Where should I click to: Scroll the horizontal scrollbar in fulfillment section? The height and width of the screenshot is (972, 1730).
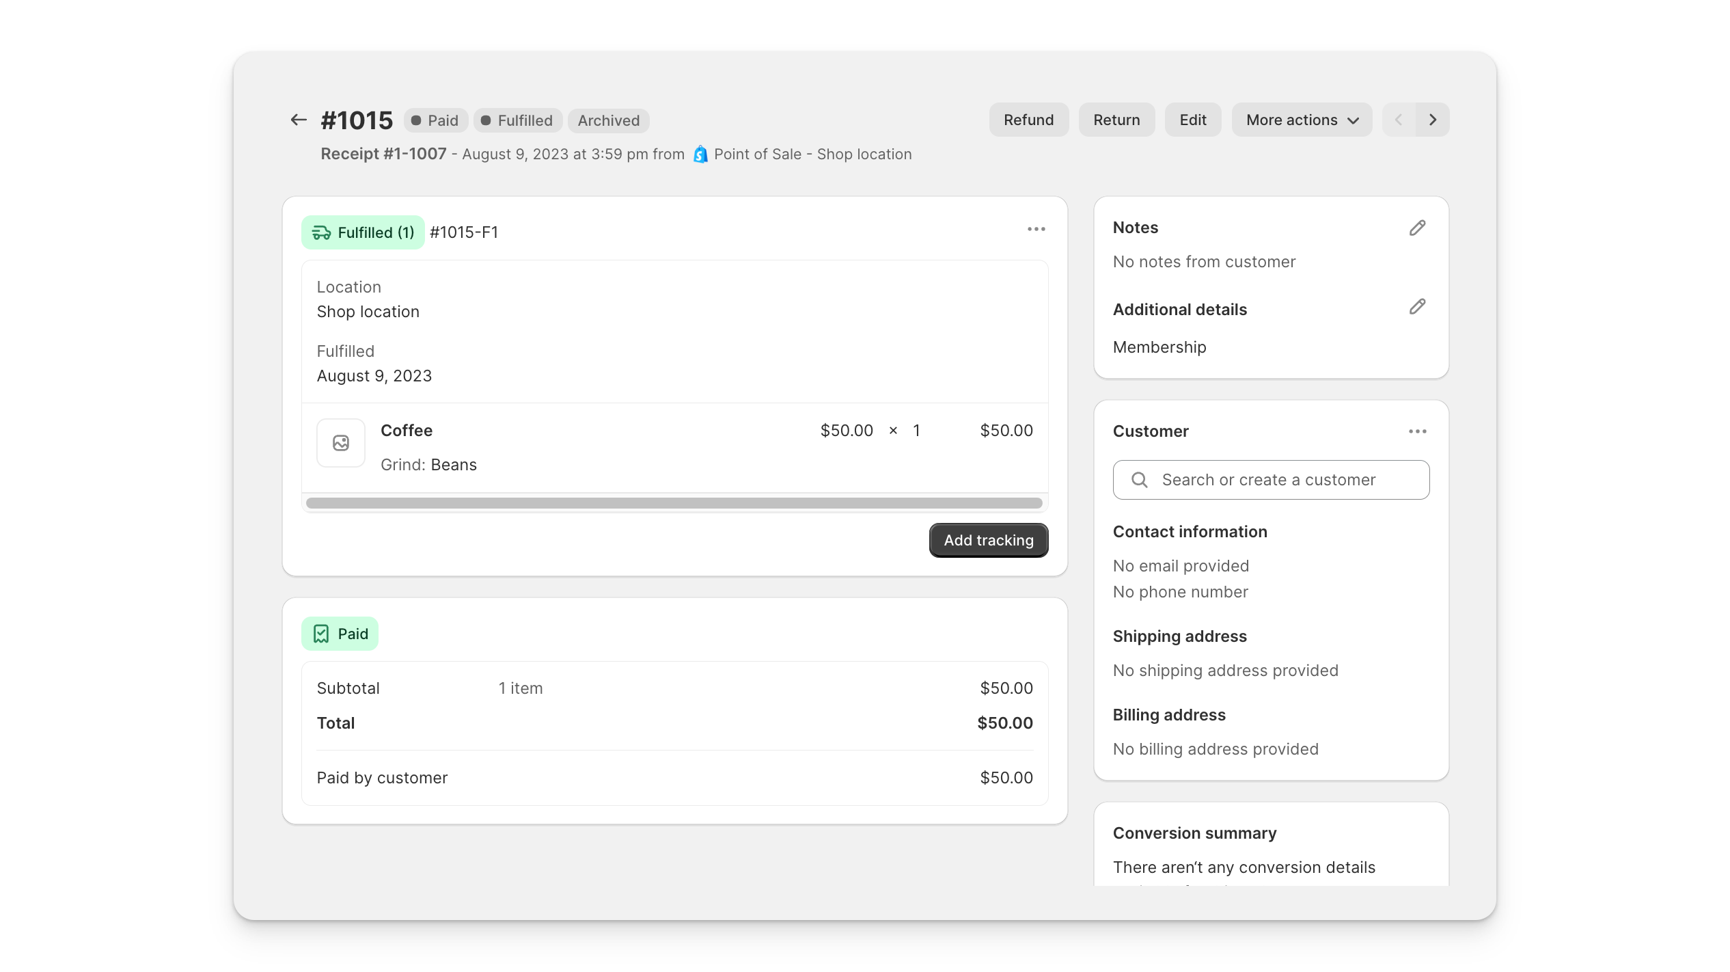pos(674,502)
